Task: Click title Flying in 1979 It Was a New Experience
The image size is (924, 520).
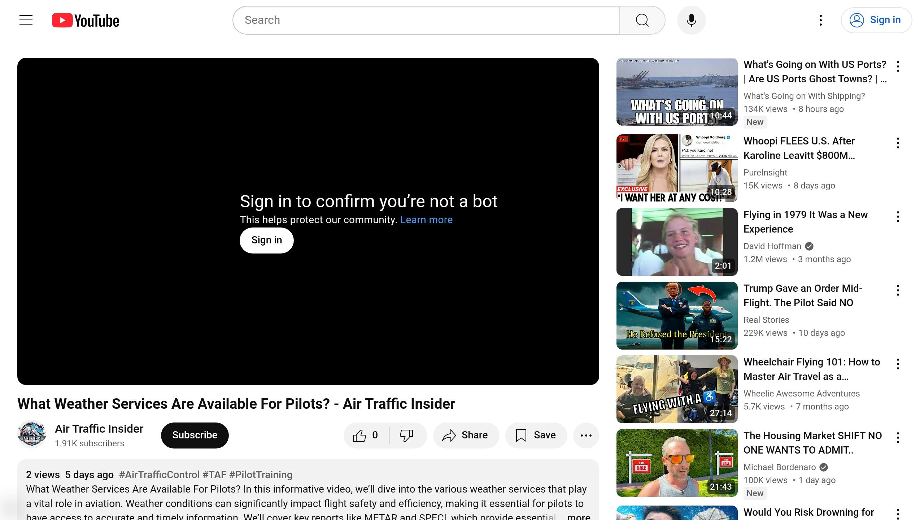Action: [x=805, y=222]
